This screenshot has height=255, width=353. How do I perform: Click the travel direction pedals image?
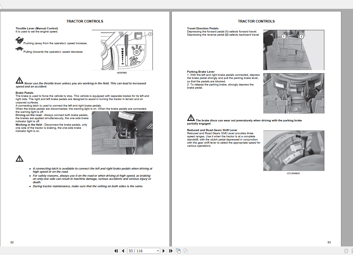(x=293, y=50)
